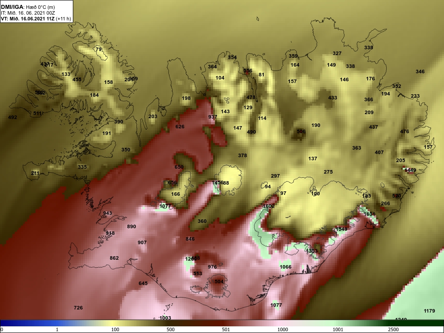Click the map value "976"
The height and width of the screenshot is (333, 444).
[x=212, y=267]
